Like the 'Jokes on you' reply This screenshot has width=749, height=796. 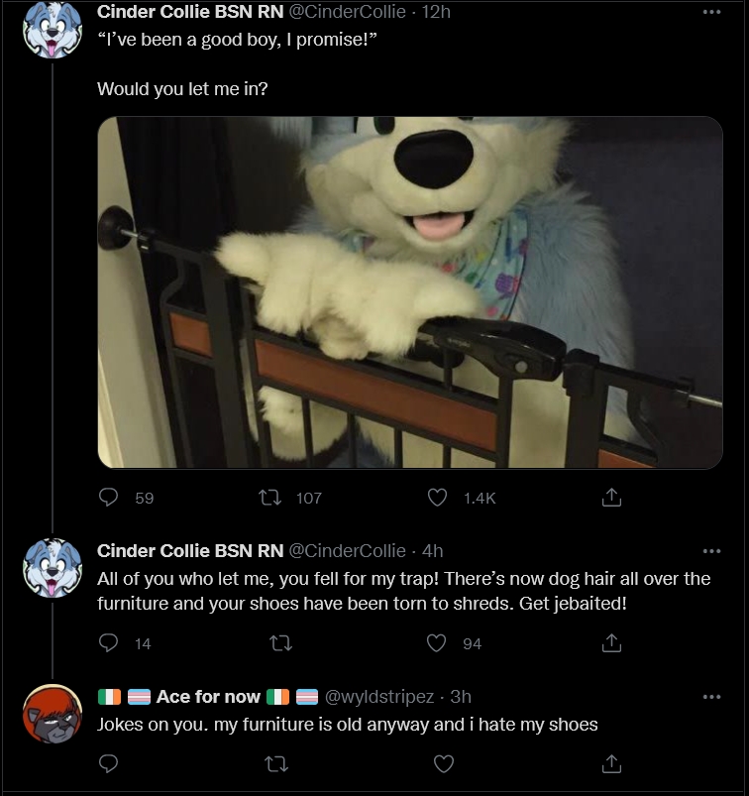[444, 763]
